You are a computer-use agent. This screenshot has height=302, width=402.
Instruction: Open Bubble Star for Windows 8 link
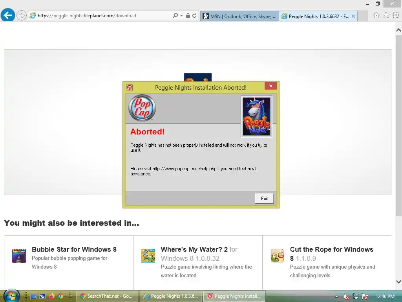74,249
